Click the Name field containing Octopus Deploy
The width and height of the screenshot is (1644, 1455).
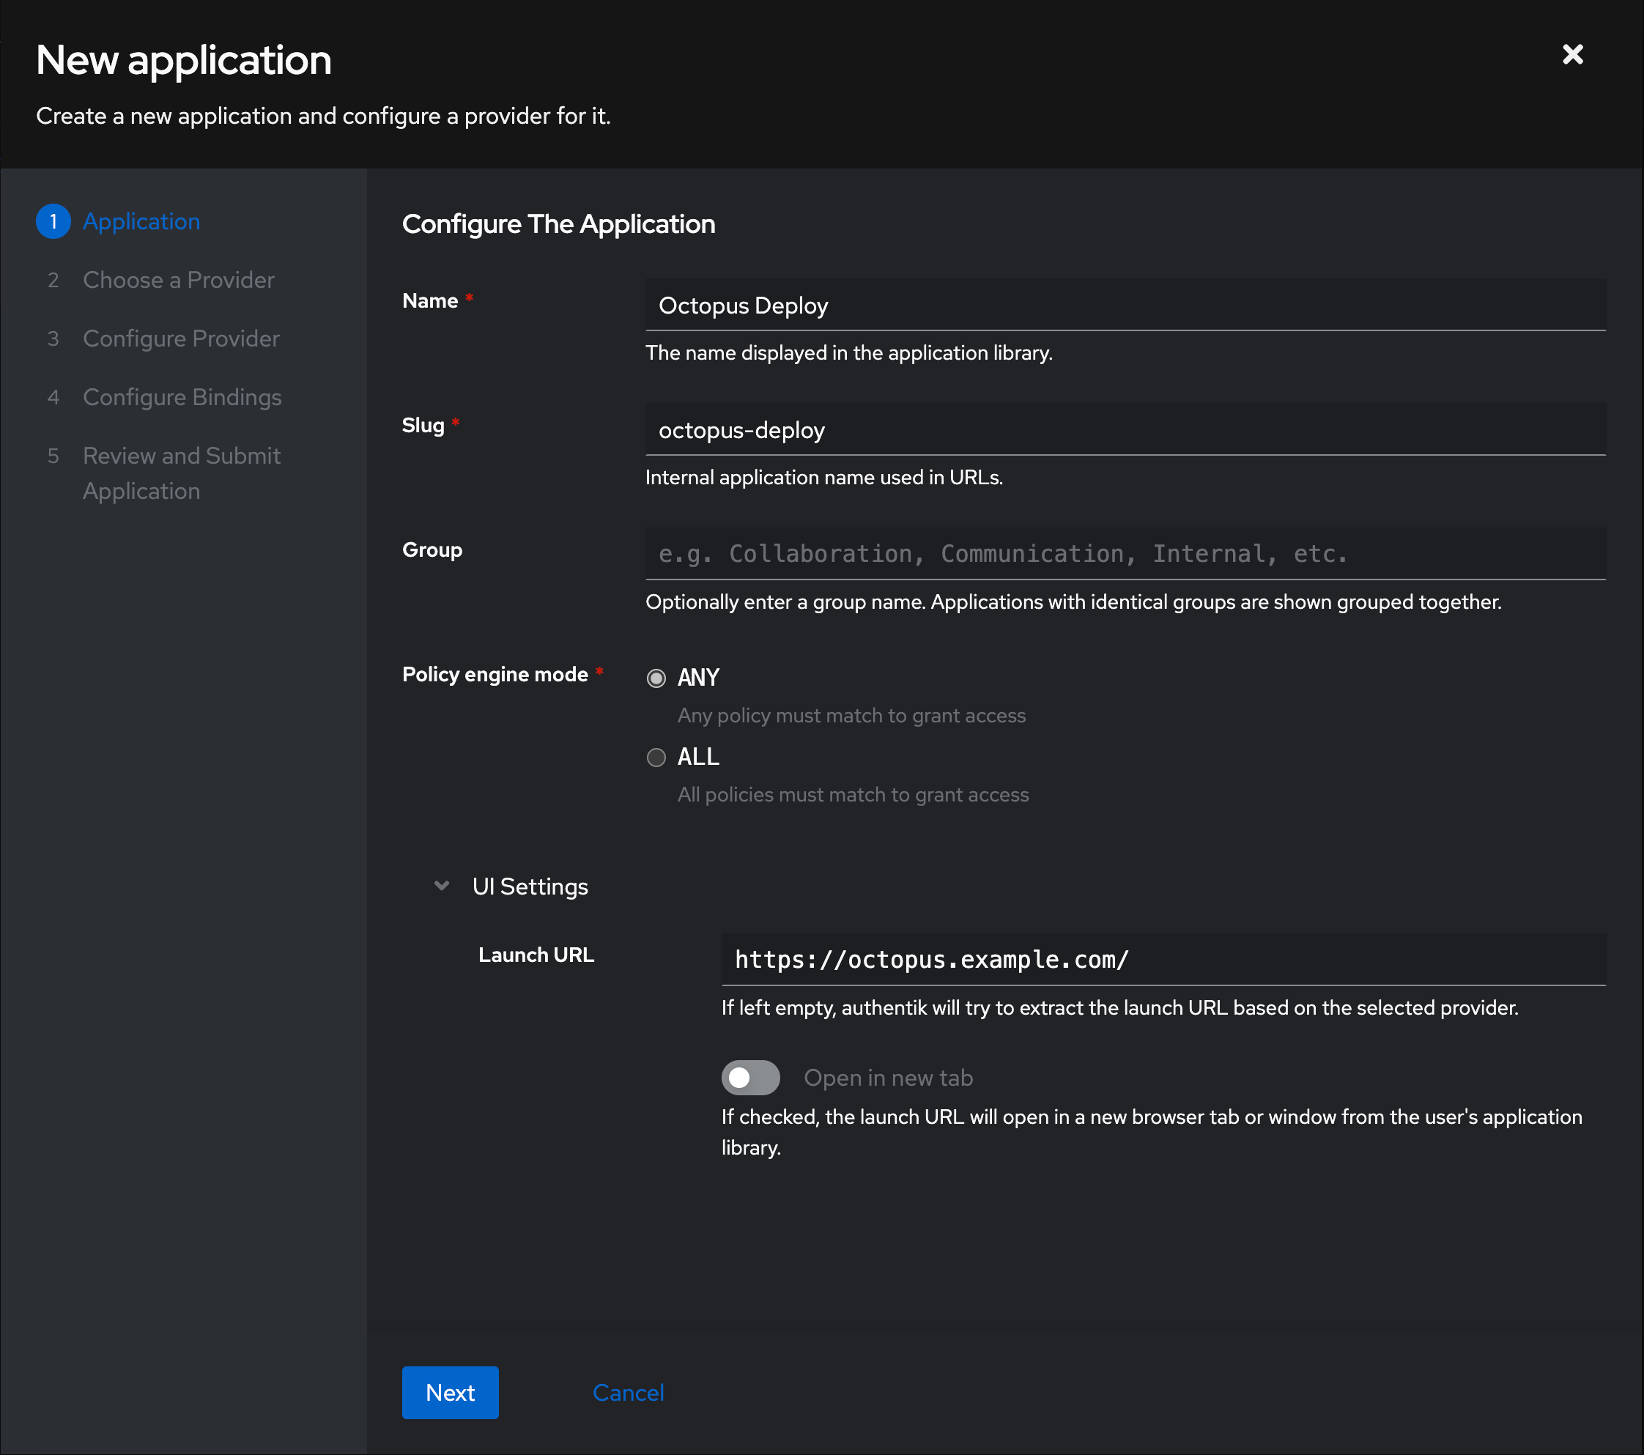[x=1125, y=306]
